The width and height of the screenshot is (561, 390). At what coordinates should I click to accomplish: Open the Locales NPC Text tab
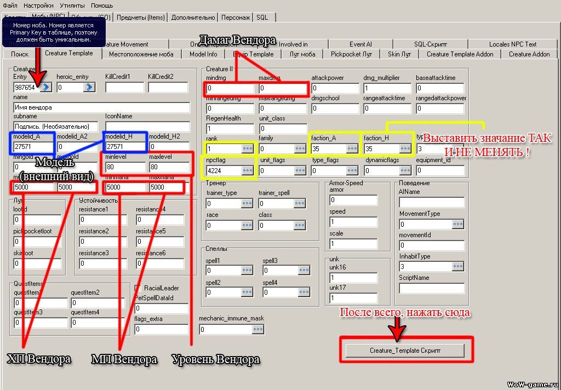click(513, 44)
